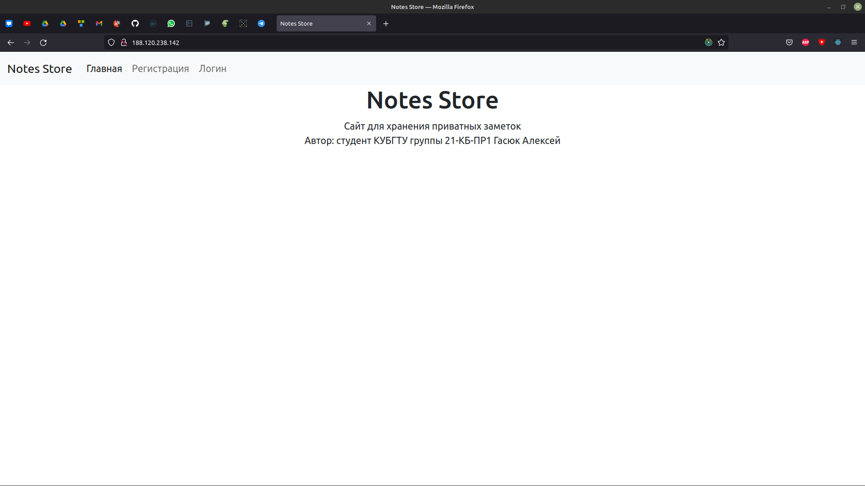The width and height of the screenshot is (865, 486).
Task: Click the Save to Pocket icon
Action: 789,42
